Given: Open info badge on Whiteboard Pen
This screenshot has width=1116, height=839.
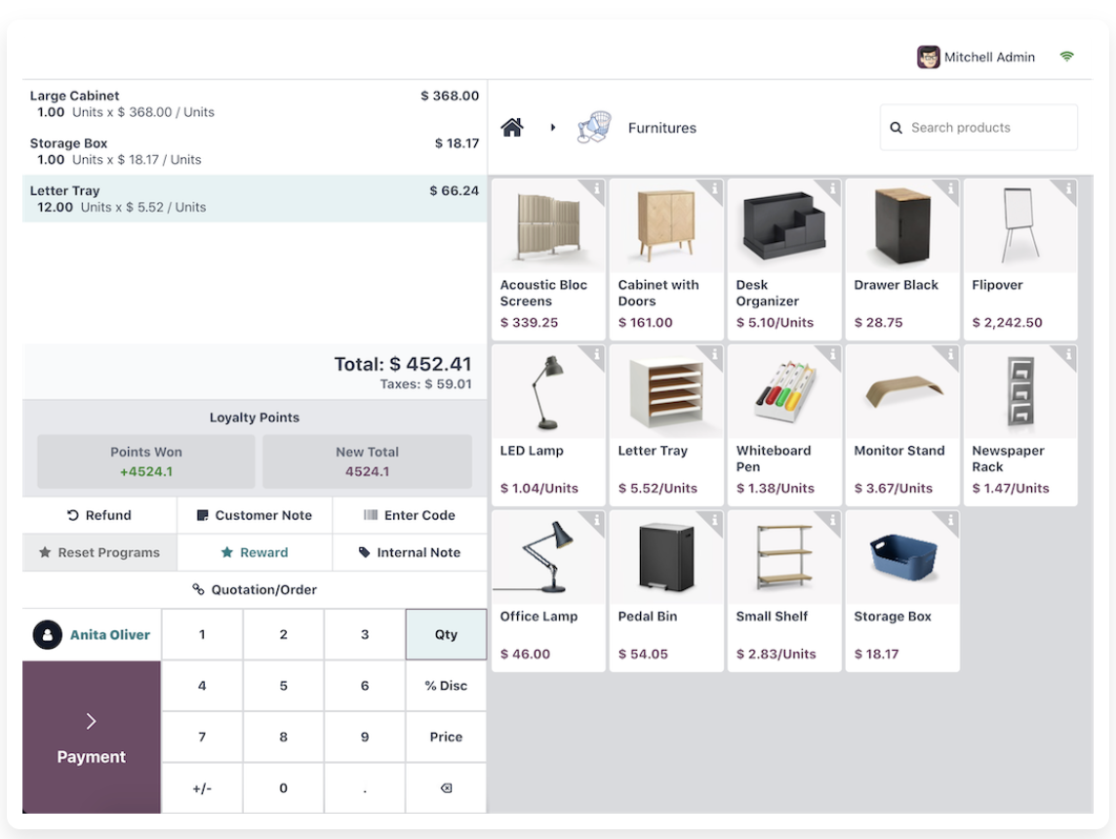Looking at the screenshot, I should (833, 354).
